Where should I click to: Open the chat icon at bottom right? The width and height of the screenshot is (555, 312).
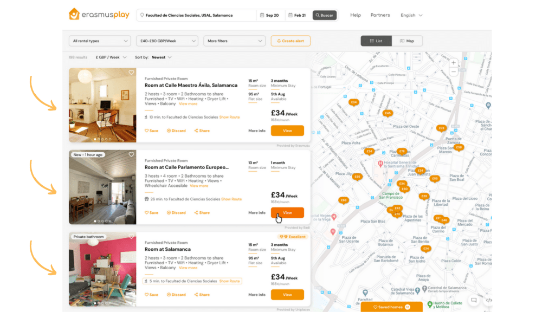click(473, 300)
